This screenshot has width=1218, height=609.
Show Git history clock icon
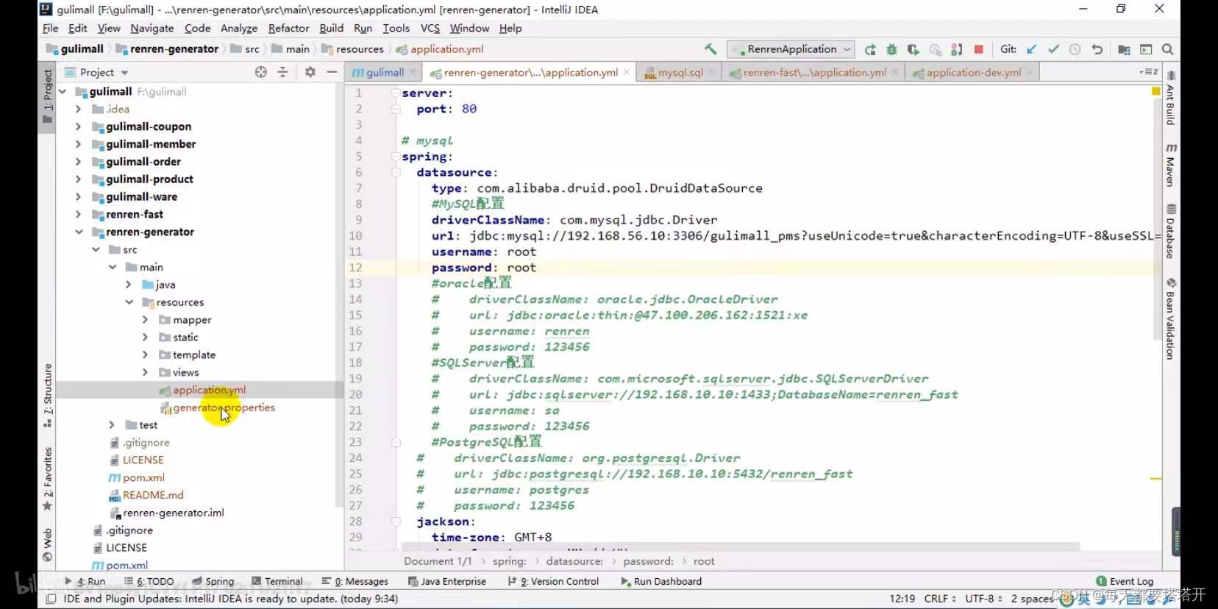click(x=1075, y=49)
